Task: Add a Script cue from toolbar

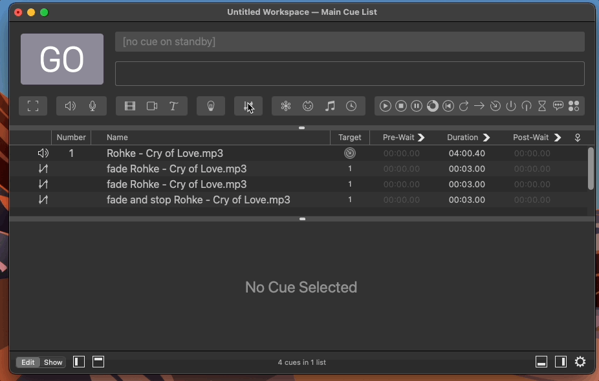Action: tap(574, 106)
